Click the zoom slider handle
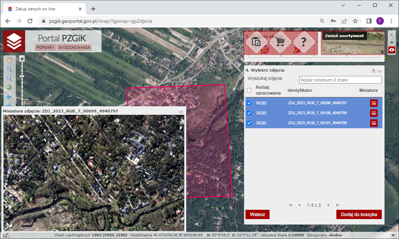 pos(22,76)
